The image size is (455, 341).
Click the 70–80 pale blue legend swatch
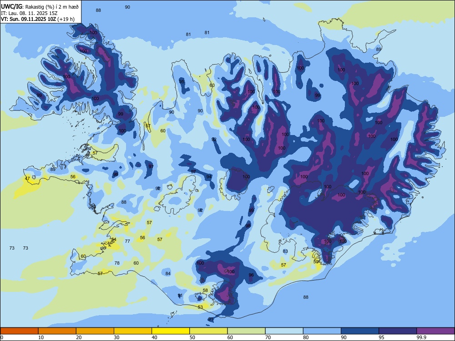click(x=284, y=331)
